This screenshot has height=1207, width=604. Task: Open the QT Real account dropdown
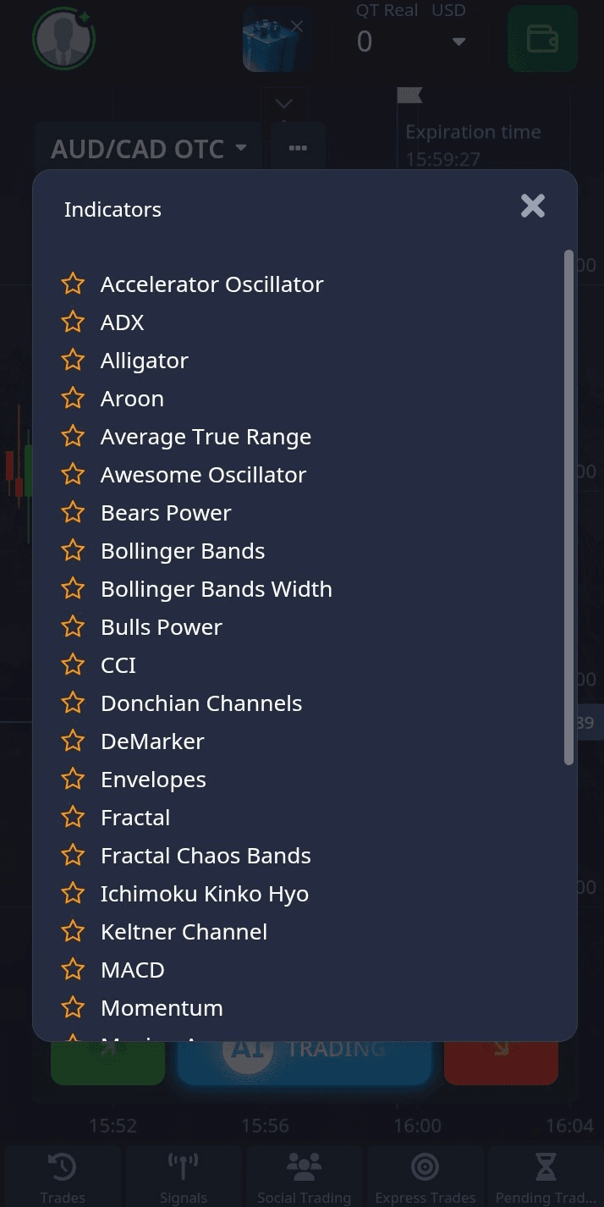[458, 41]
